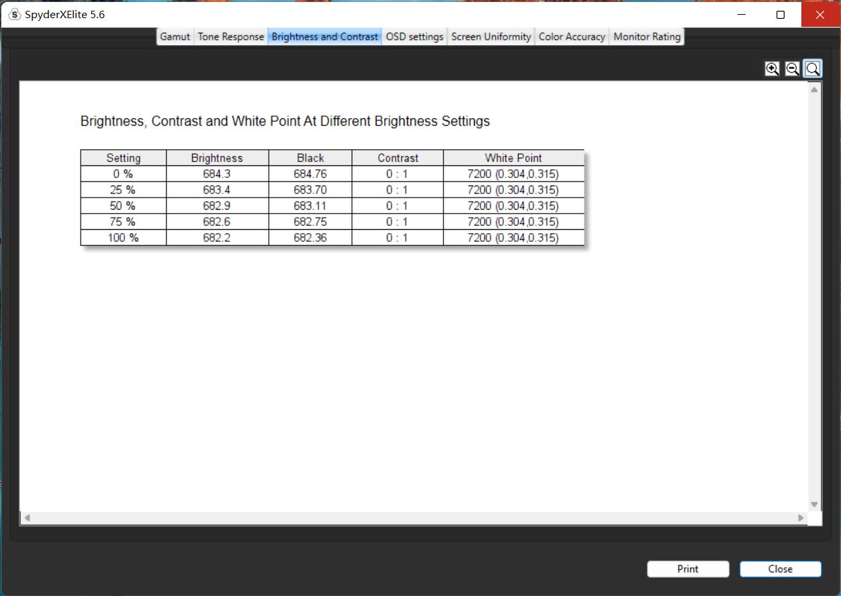Viewport: 841px width, 596px height.
Task: Click the white point cell in the 100 % row
Action: [513, 238]
